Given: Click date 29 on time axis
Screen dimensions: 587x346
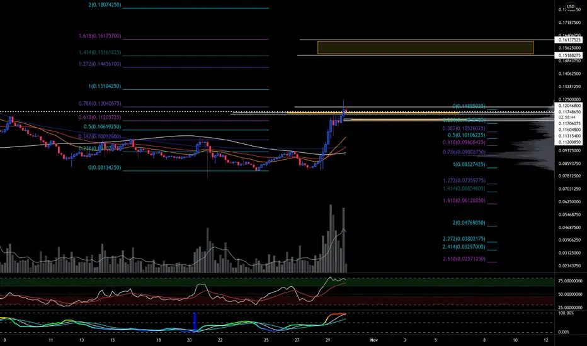Looking at the screenshot, I should coord(328,340).
